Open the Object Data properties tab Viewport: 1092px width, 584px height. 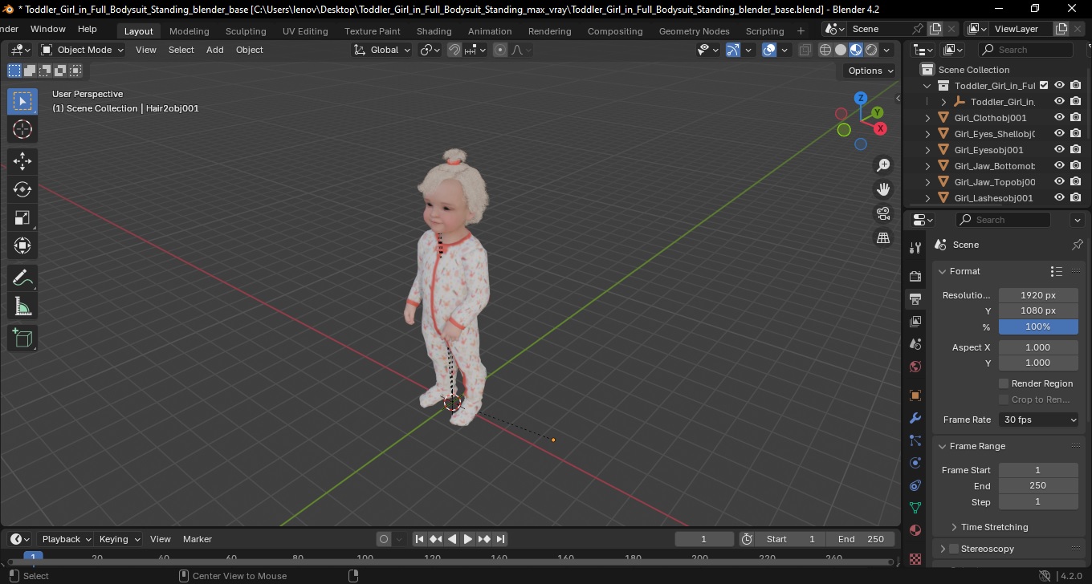915,508
